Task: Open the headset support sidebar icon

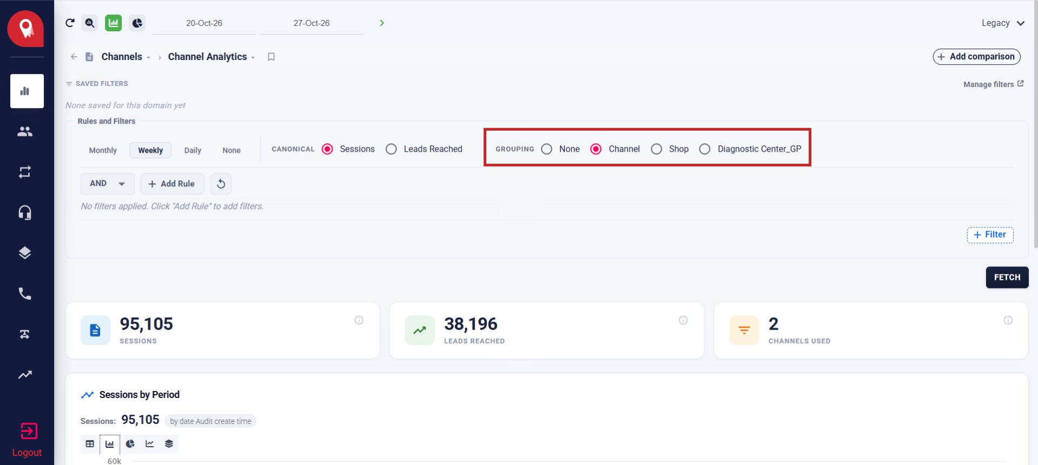Action: pos(25,212)
